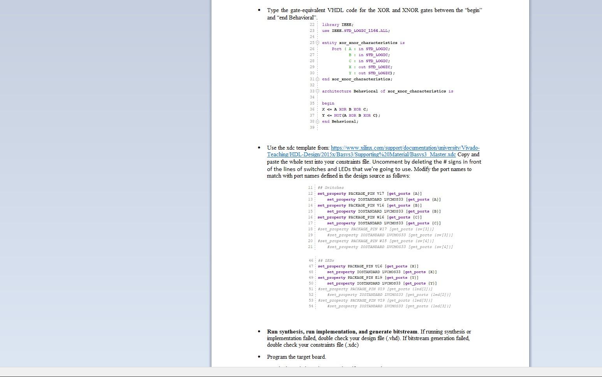
Task: Click the Y <= NOT(A XOR B XOR C) line
Action: point(350,115)
